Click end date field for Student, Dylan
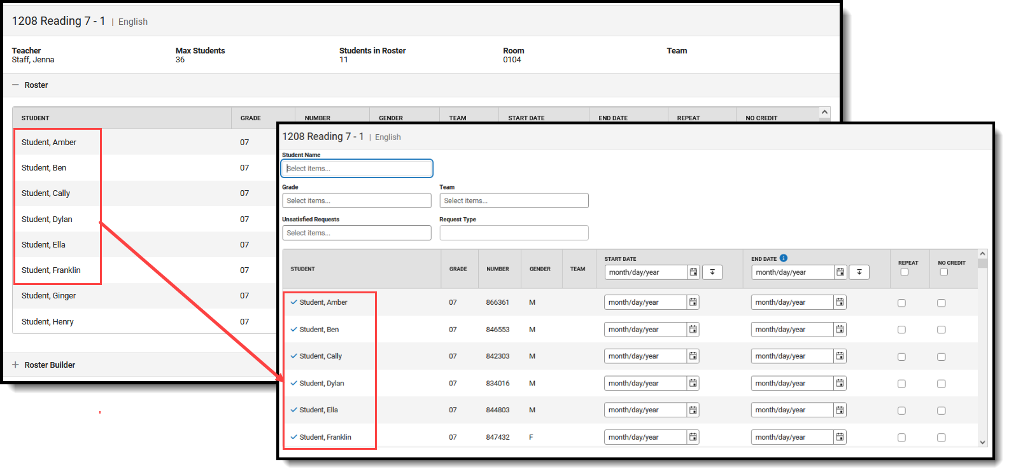Screen dimensions: 1009x474 [793, 383]
